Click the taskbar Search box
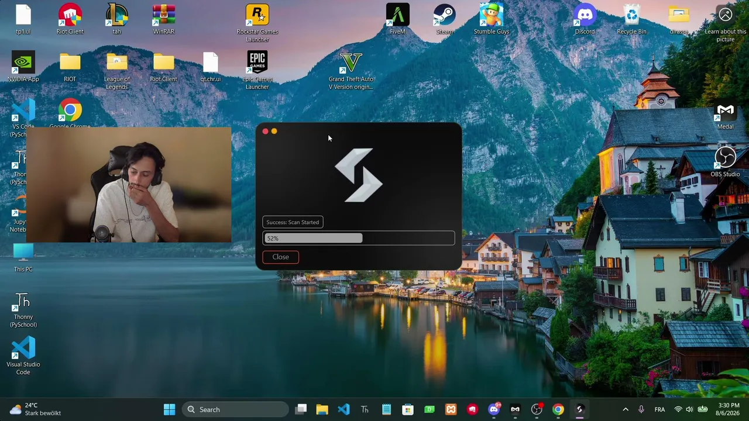 tap(235, 409)
